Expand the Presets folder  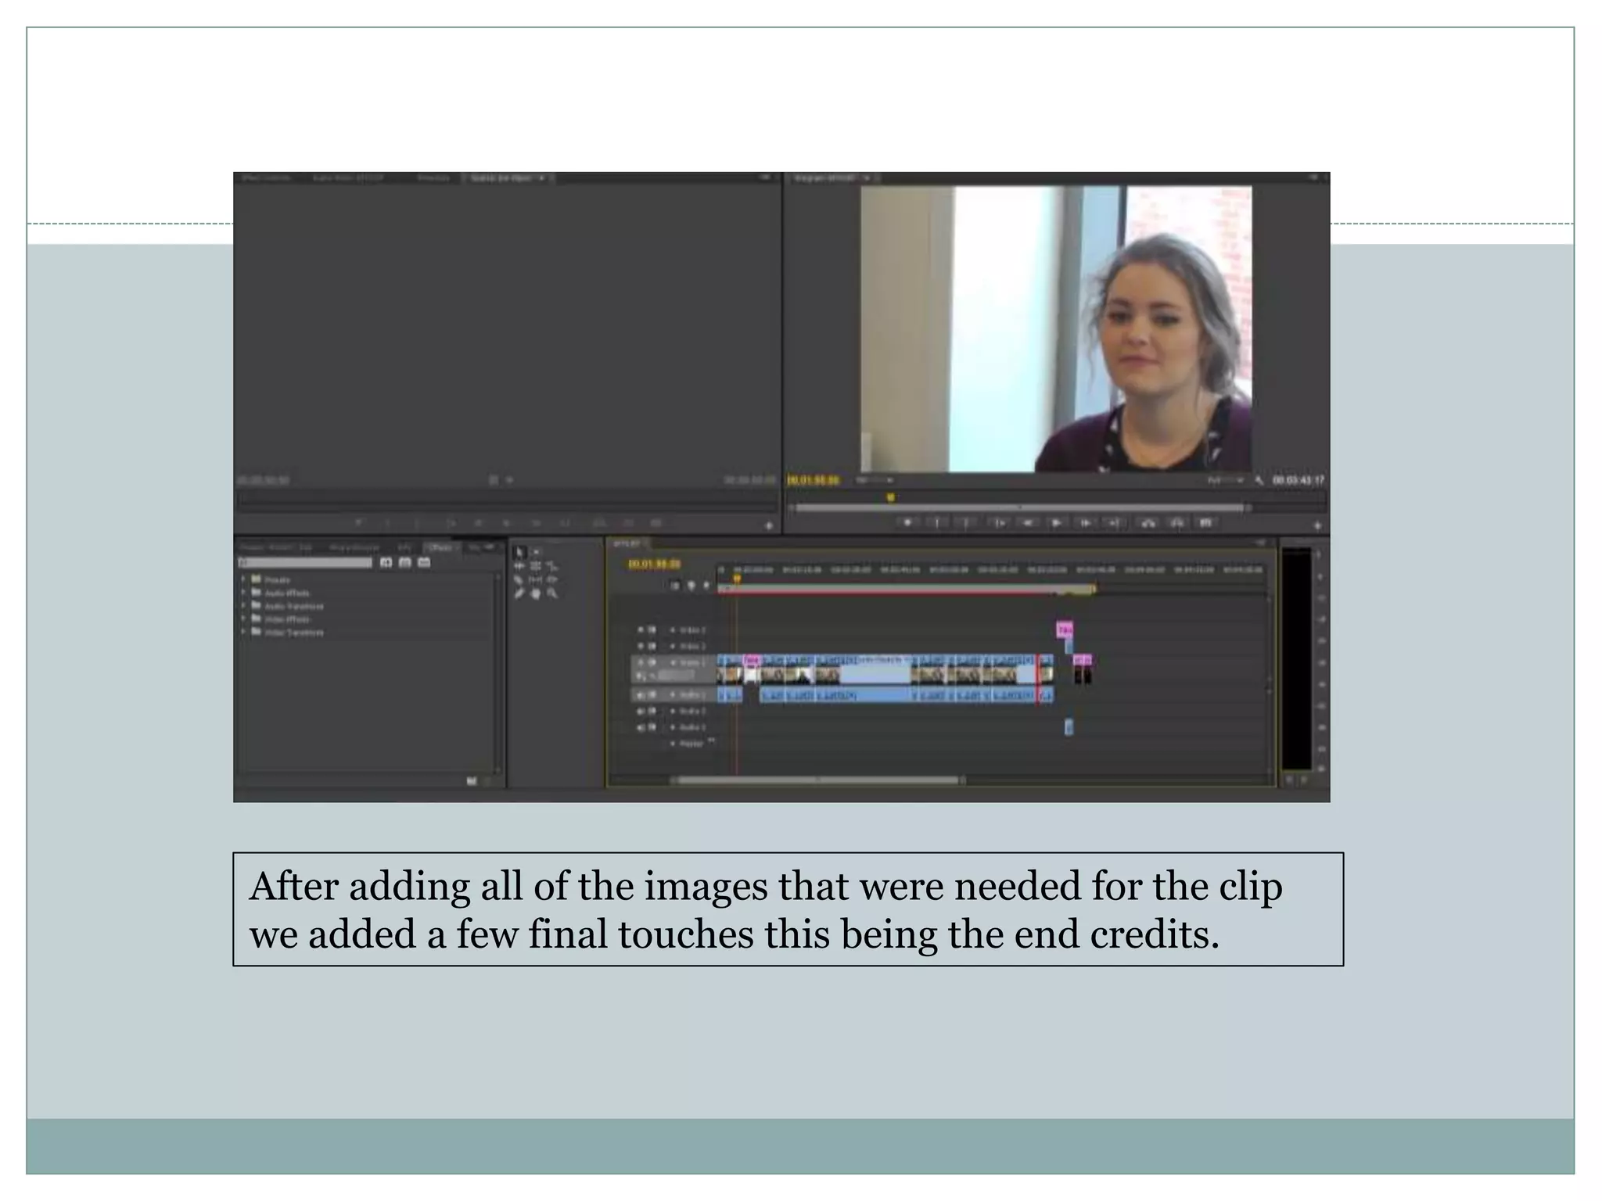click(244, 579)
